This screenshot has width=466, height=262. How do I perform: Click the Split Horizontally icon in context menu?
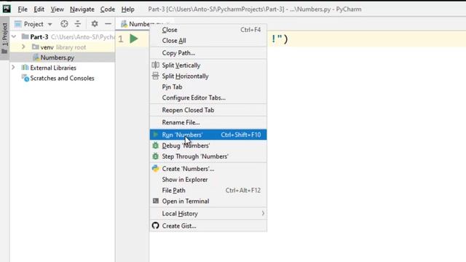[155, 76]
